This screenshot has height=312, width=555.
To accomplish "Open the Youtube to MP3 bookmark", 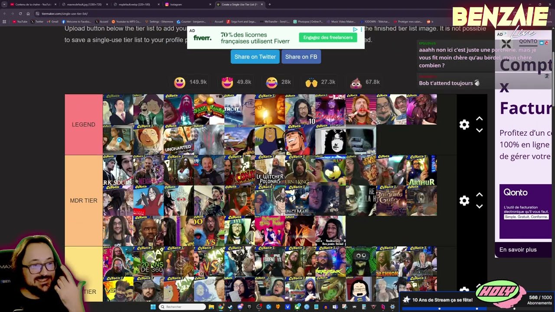I will 126,22.
